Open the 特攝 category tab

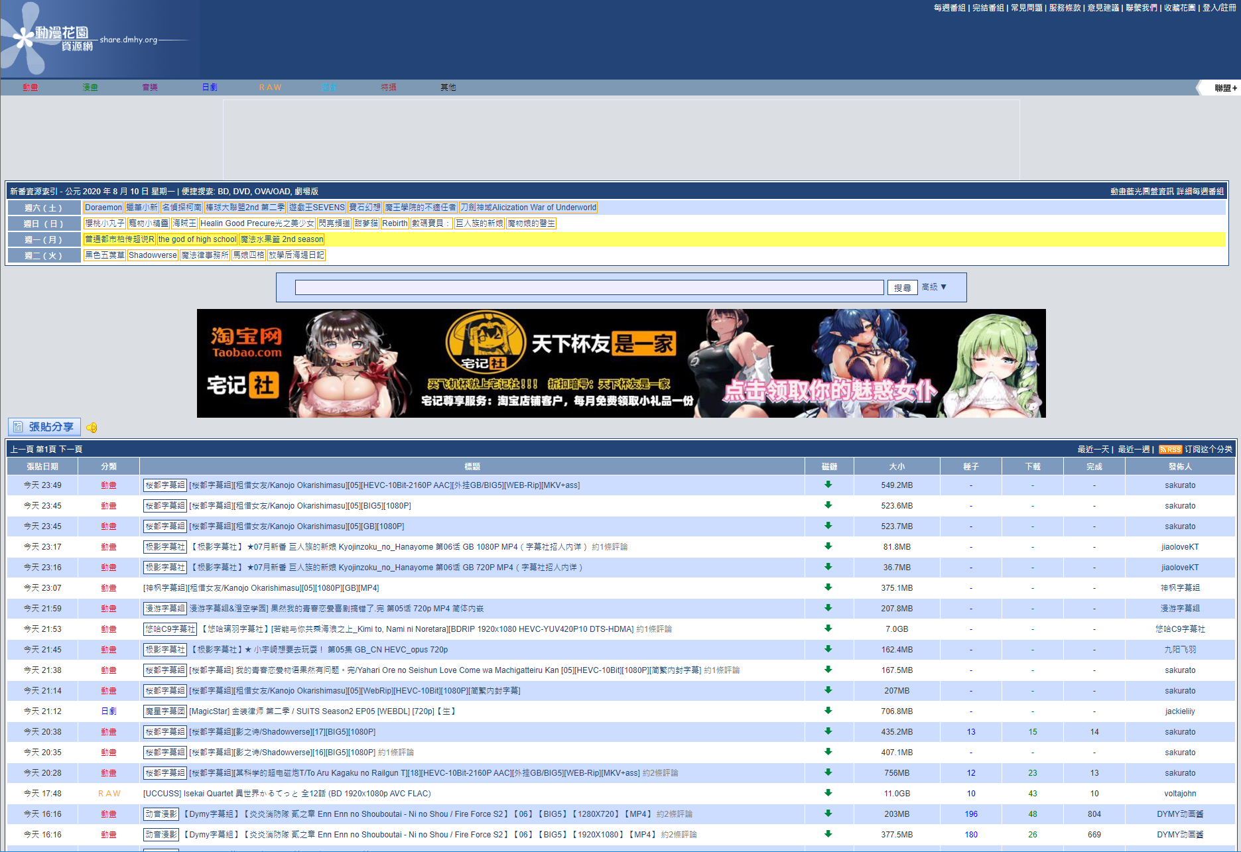click(389, 88)
